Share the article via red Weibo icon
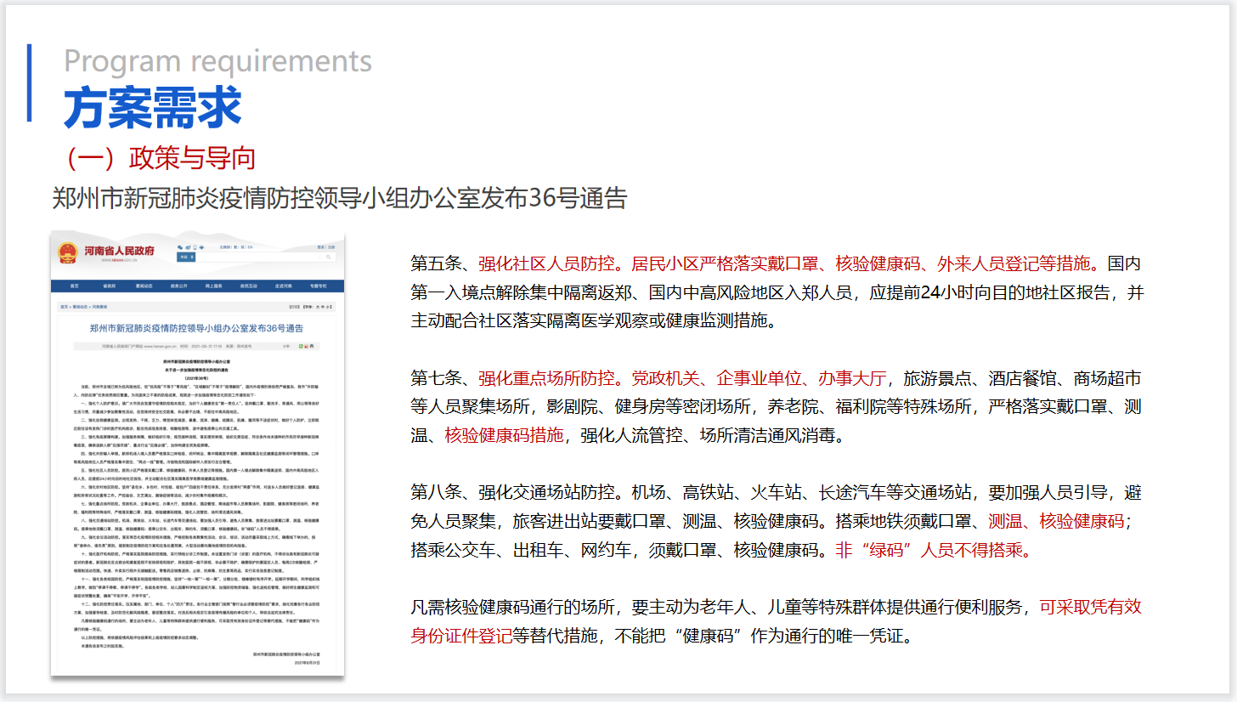This screenshot has width=1237, height=702. pos(306,346)
